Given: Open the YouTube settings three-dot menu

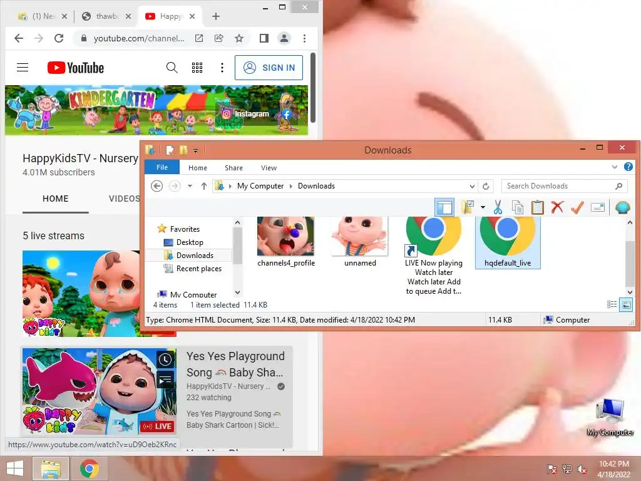Looking at the screenshot, I should click(x=222, y=68).
